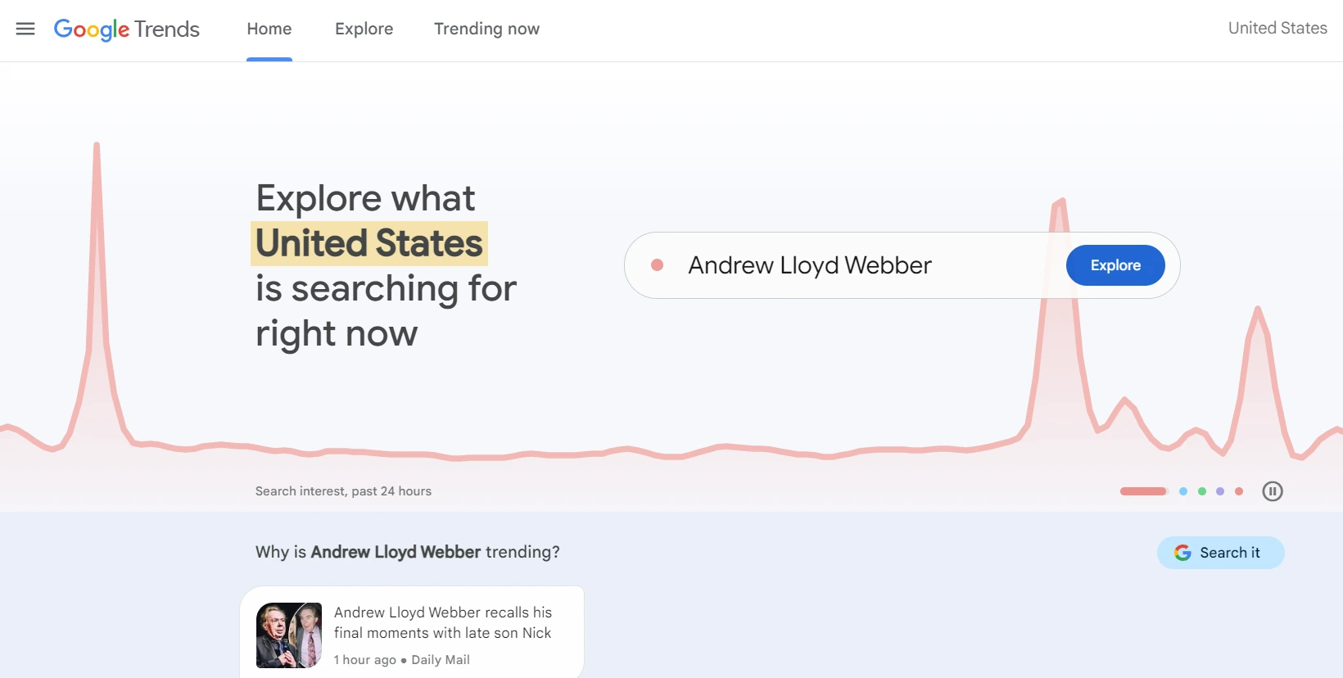This screenshot has height=678, width=1343.
Task: Open the United States region selector
Action: coord(1277,28)
